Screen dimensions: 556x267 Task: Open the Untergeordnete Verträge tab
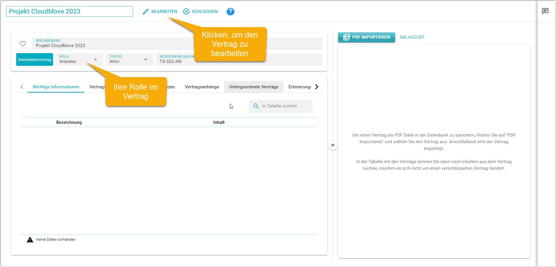click(254, 87)
